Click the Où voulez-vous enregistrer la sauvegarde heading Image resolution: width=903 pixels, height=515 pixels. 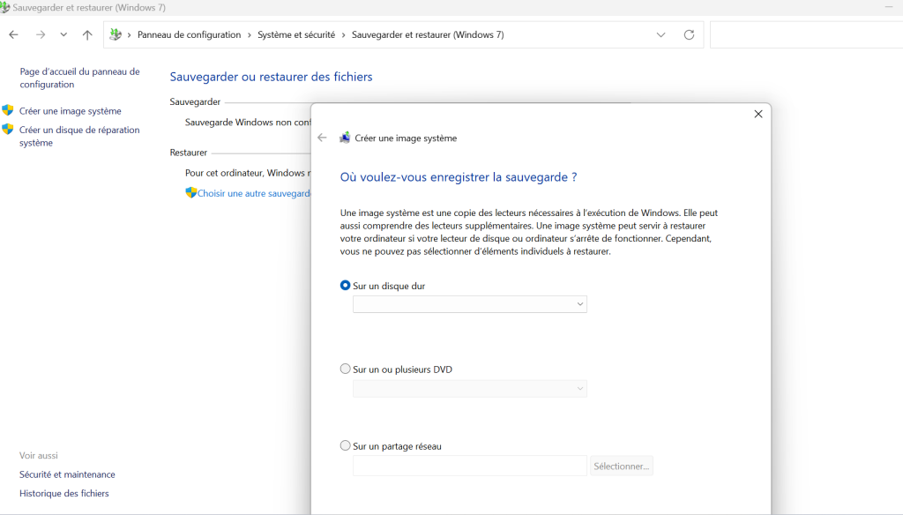click(x=459, y=177)
